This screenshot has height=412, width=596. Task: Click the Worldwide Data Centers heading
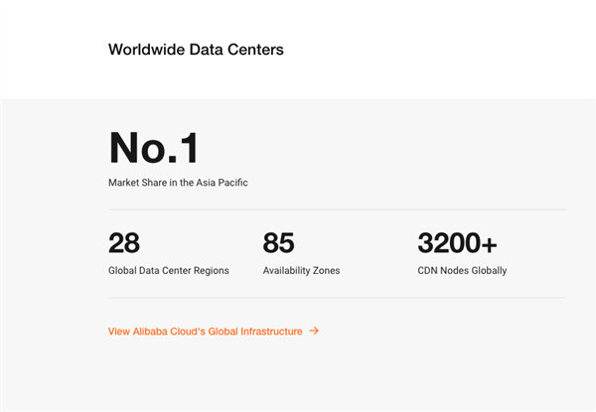[196, 50]
